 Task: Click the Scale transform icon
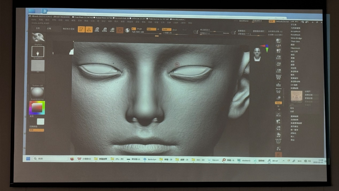point(104,30)
